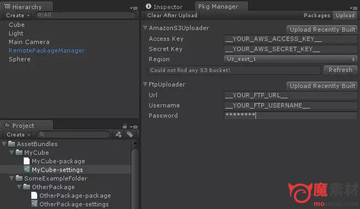
Task: Collapse the AssetBundles folder
Action: (x=4, y=144)
